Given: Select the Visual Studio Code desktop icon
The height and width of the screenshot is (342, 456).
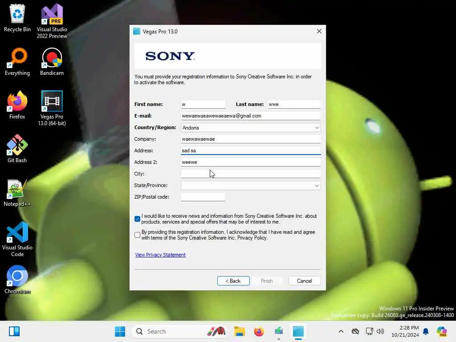Looking at the screenshot, I should click(x=17, y=239).
